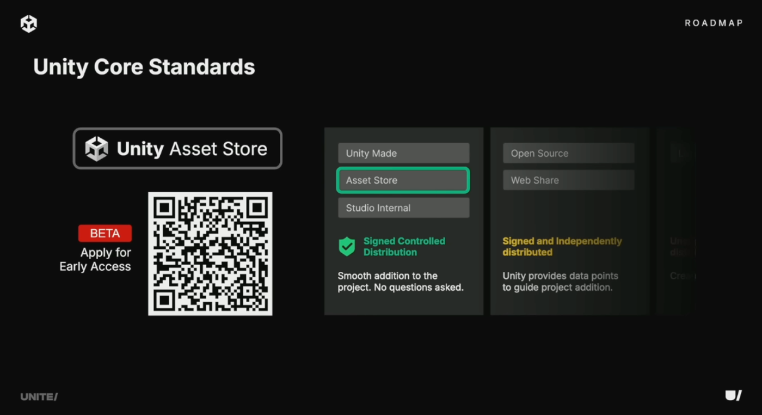This screenshot has width=762, height=415.
Task: Click the QR code image
Action: click(210, 253)
